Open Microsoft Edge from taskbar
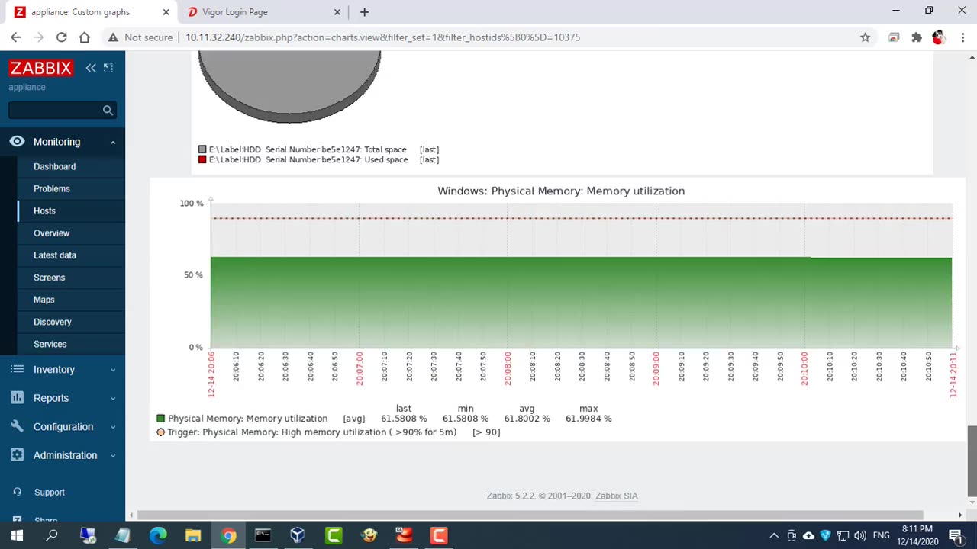 (158, 536)
